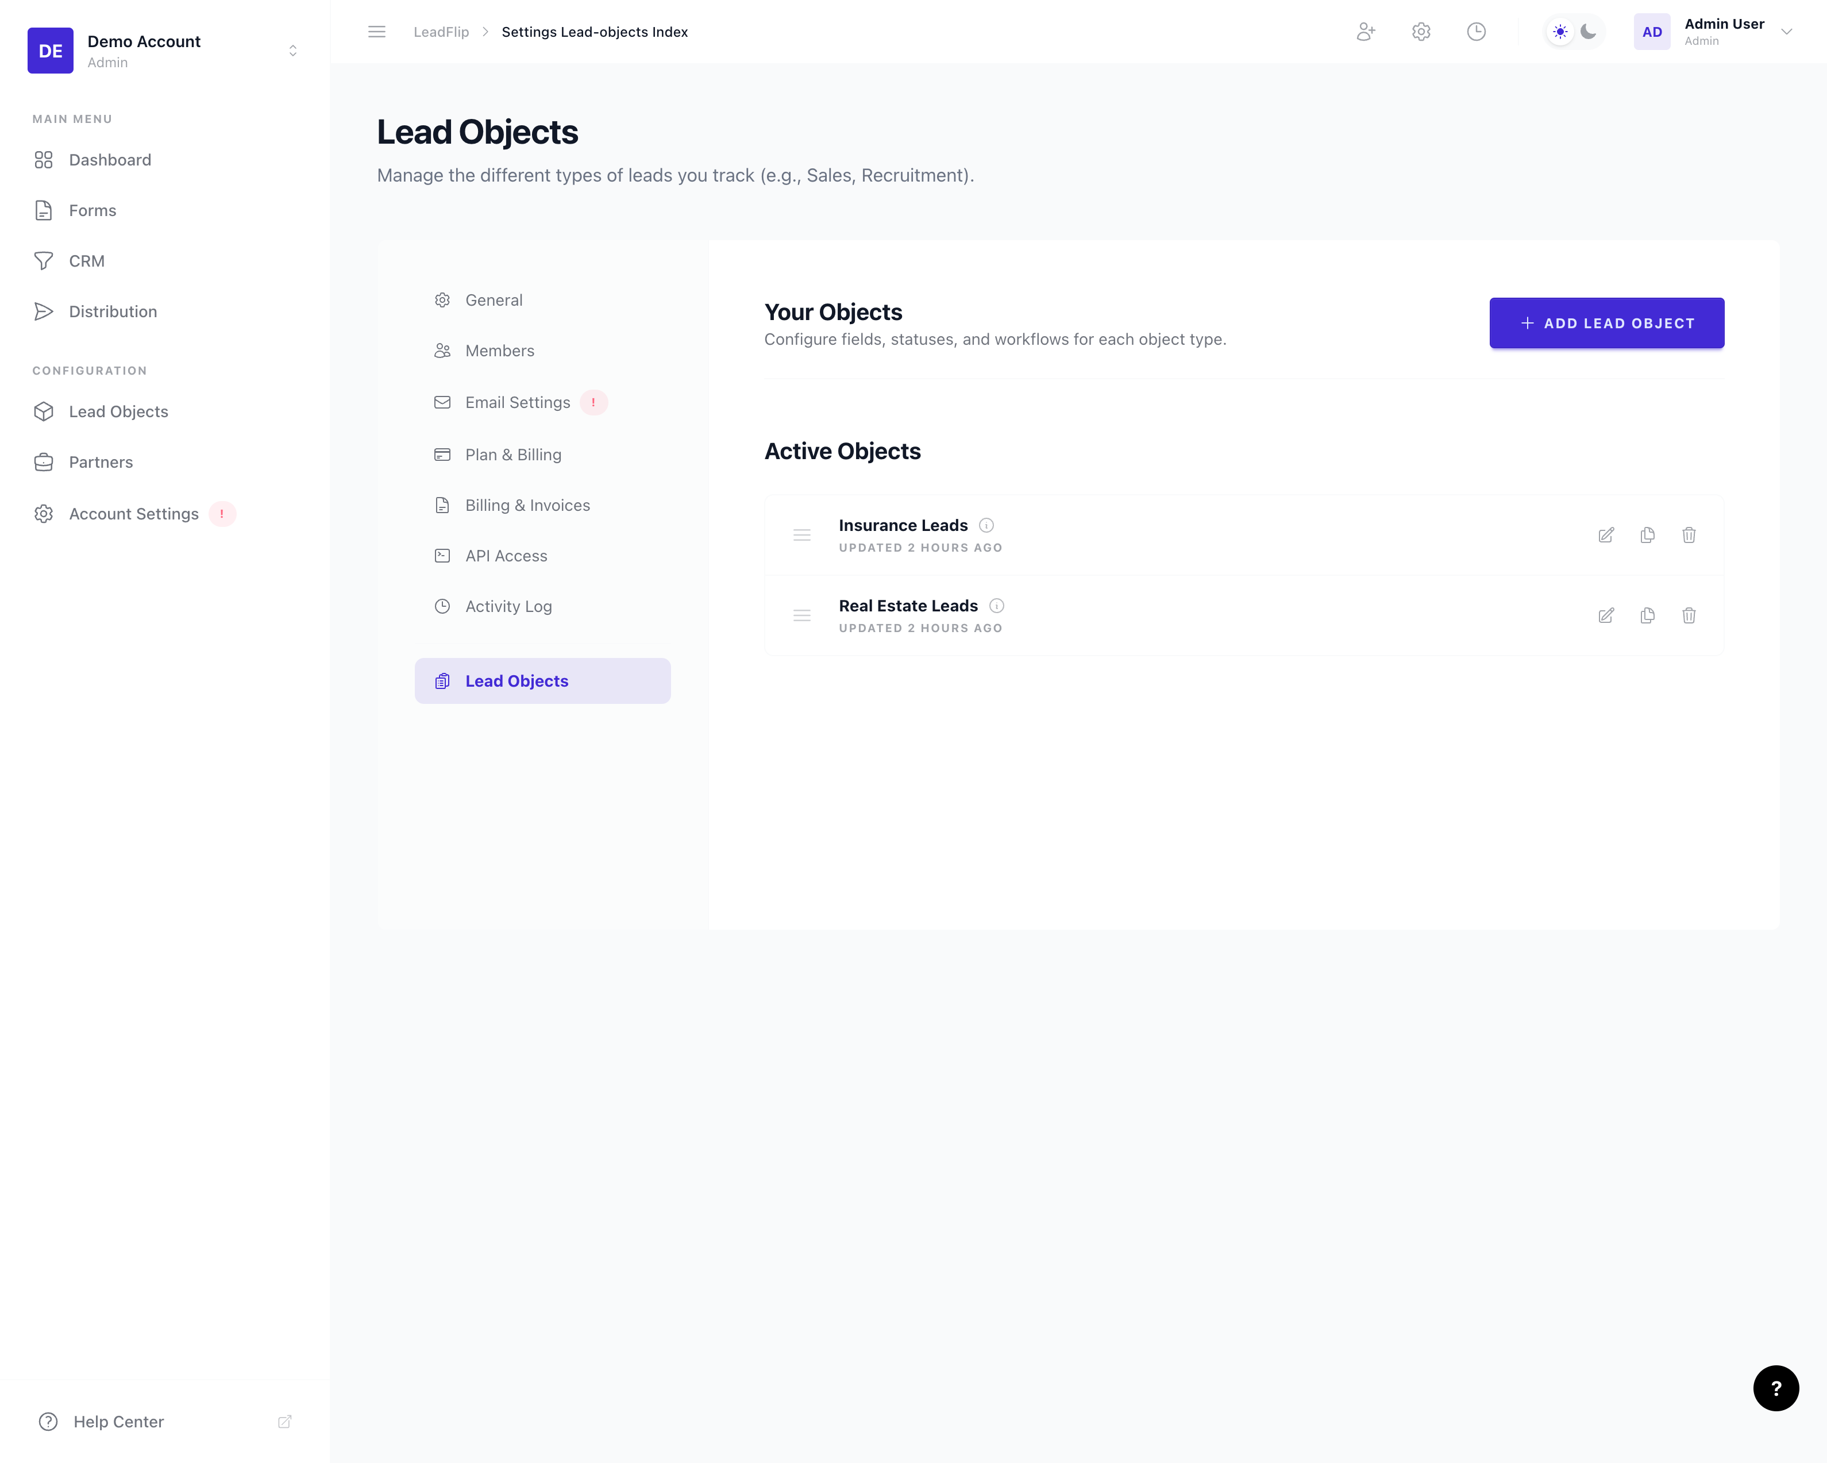
Task: Delete the Insurance Leads object
Action: (1688, 535)
